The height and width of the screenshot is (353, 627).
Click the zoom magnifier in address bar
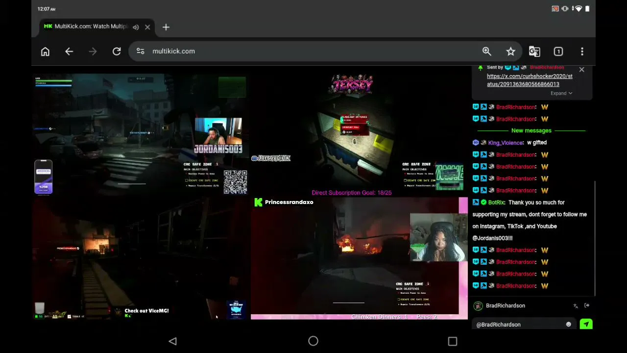pos(487,51)
